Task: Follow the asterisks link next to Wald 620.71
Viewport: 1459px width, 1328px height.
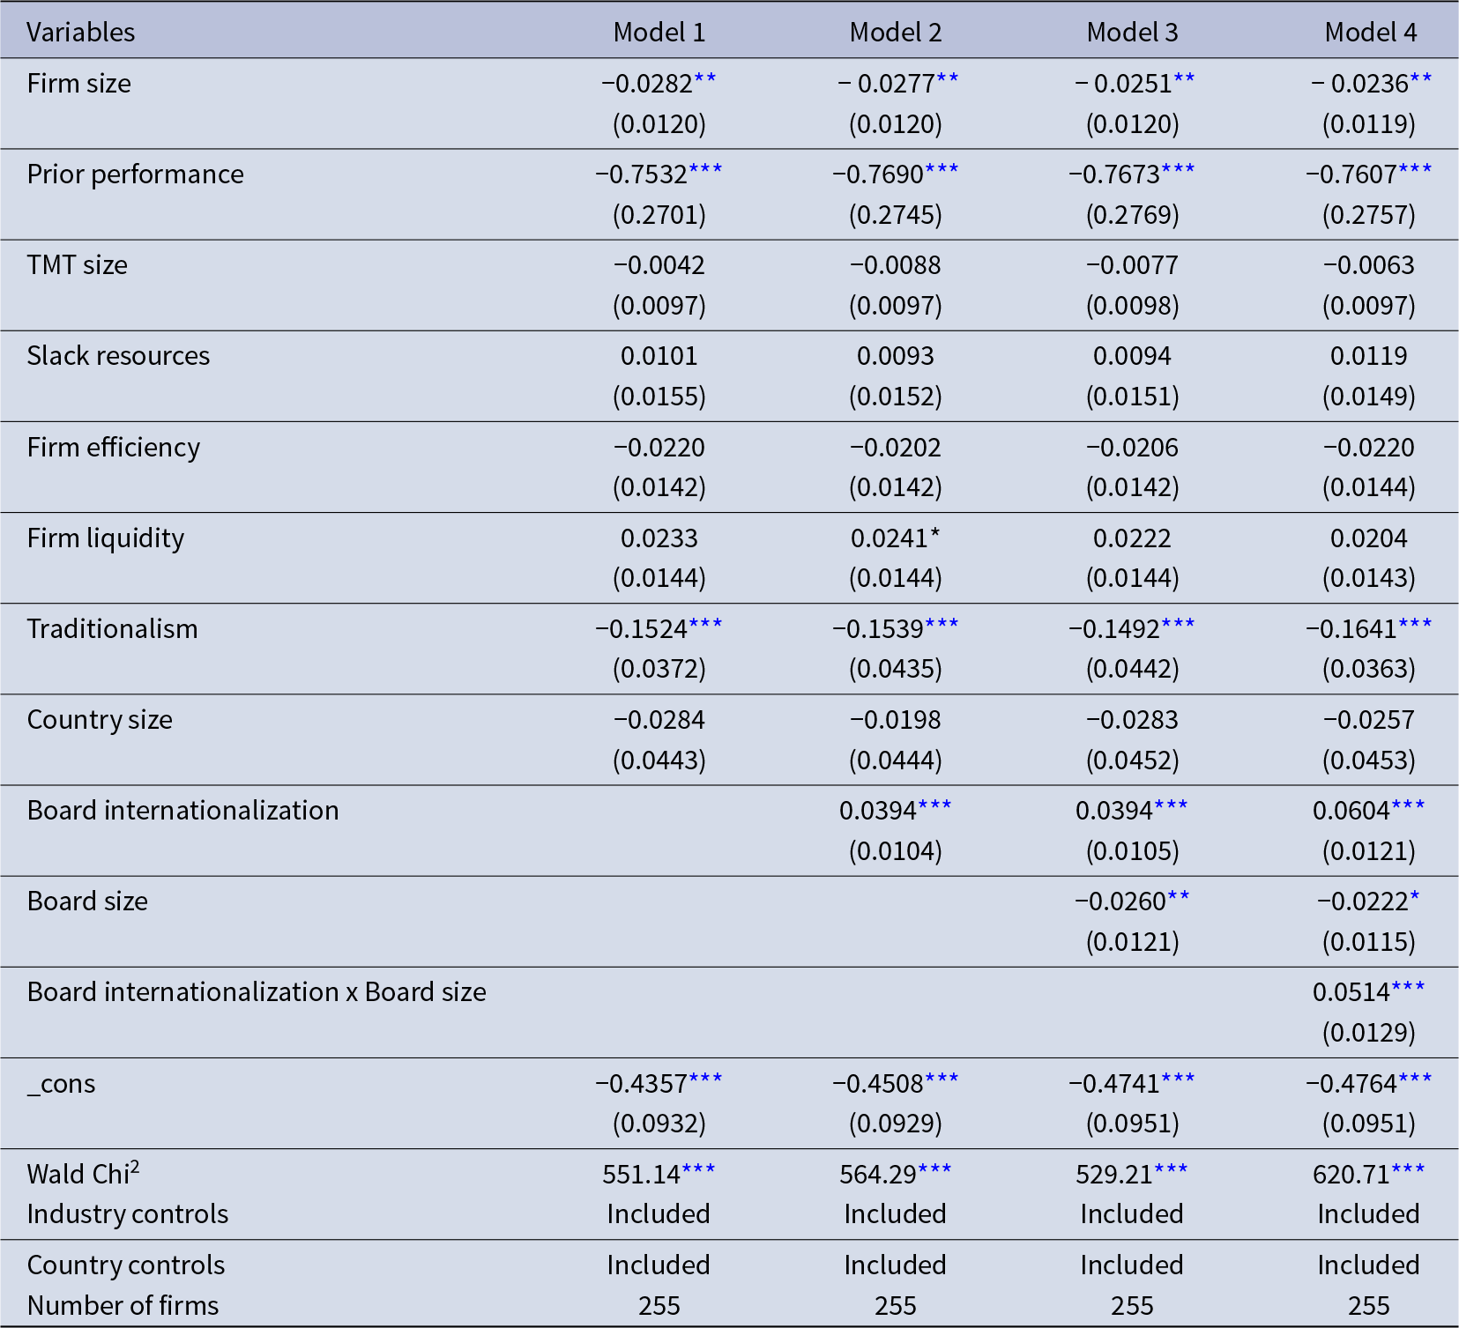Action: (1408, 1172)
